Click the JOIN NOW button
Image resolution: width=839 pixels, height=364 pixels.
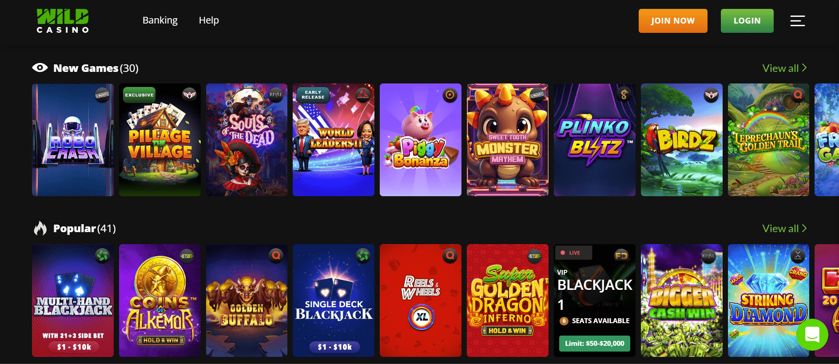pyautogui.click(x=673, y=21)
